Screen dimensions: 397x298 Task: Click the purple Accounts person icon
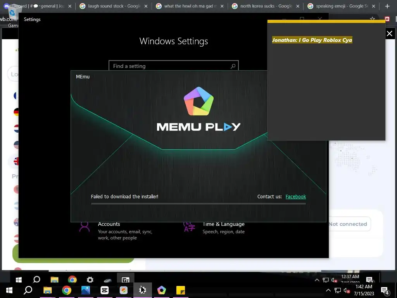click(x=84, y=227)
